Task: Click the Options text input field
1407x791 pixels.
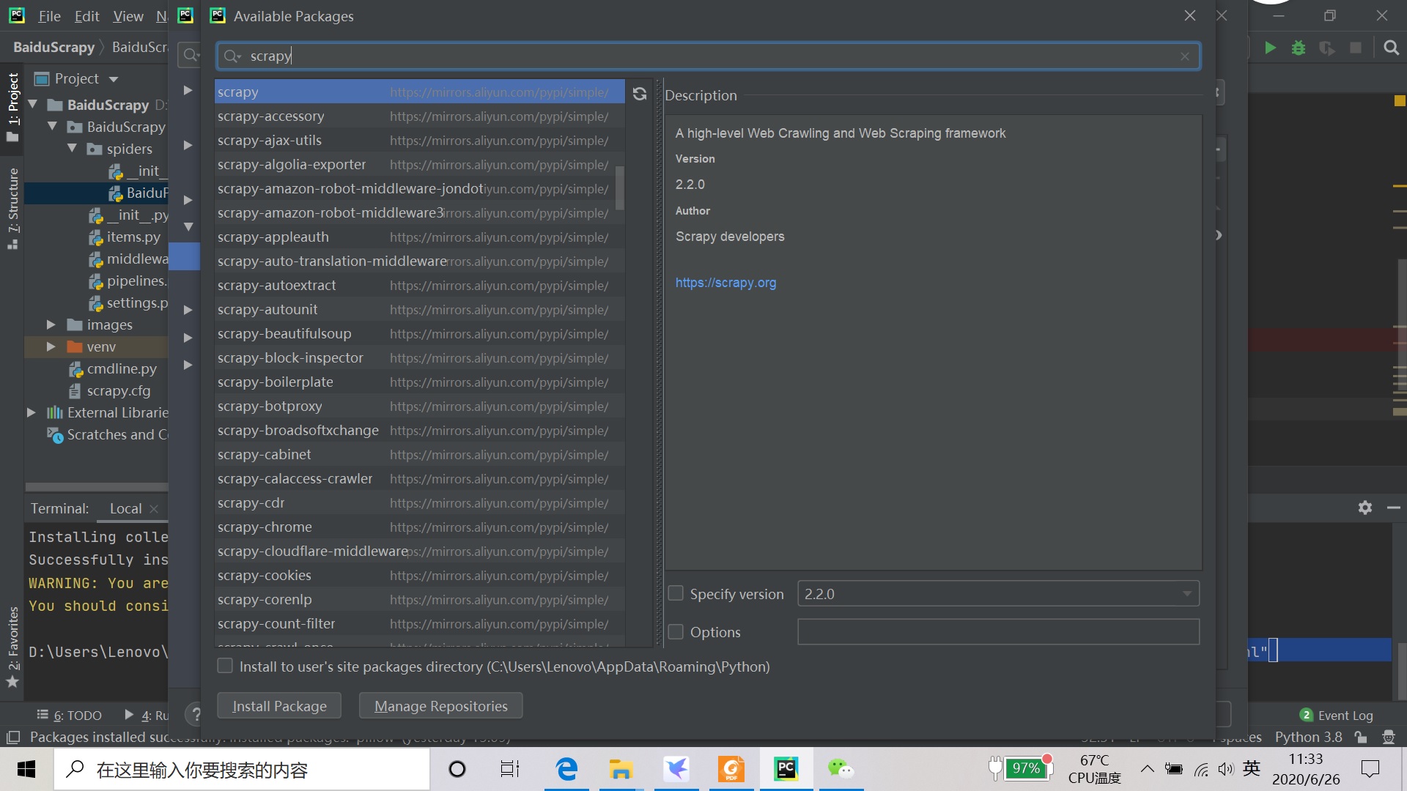Action: [998, 631]
